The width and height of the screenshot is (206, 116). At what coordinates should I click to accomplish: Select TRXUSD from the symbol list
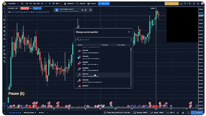103,63
